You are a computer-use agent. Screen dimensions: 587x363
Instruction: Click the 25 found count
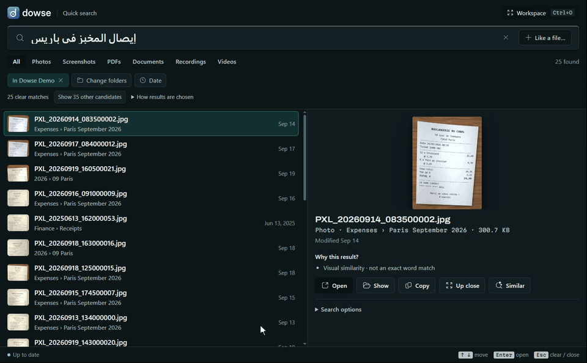click(567, 61)
